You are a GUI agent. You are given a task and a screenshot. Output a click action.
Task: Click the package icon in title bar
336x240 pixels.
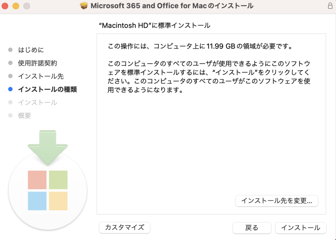pos(84,6)
